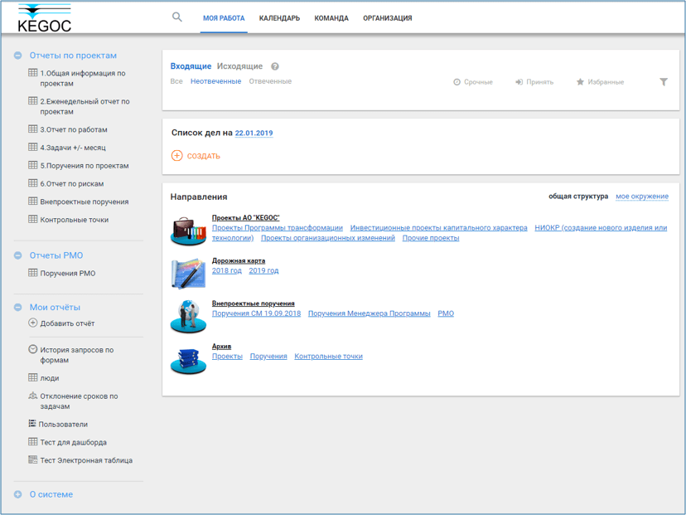
Task: Click table icon beside 5.Поручения по проектам
Action: [x=33, y=165]
